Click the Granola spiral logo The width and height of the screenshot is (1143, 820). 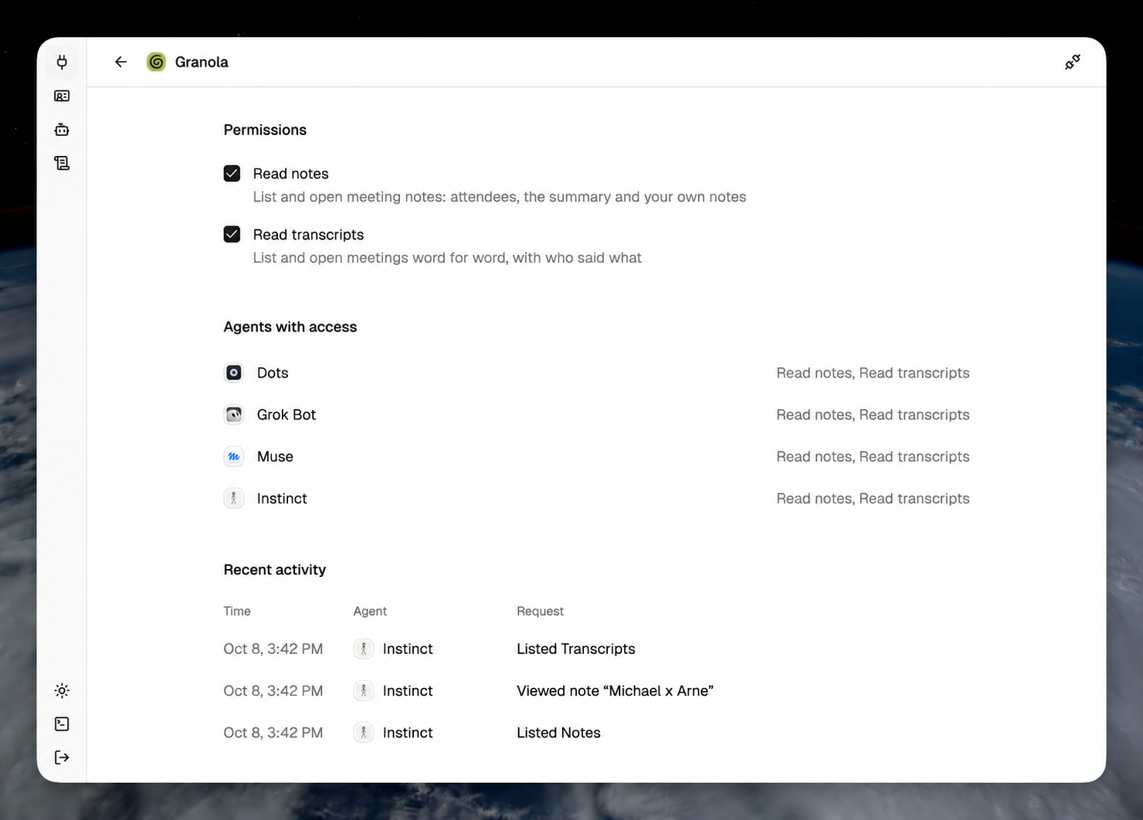coord(156,62)
